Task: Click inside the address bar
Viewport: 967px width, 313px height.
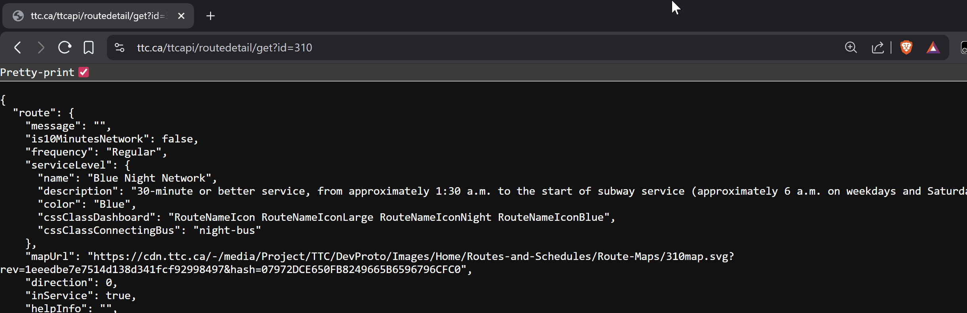Action: click(x=224, y=47)
